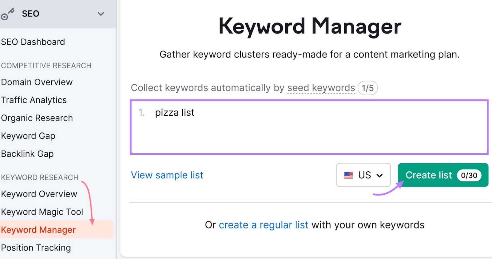Open Traffic Analytics

click(x=34, y=100)
